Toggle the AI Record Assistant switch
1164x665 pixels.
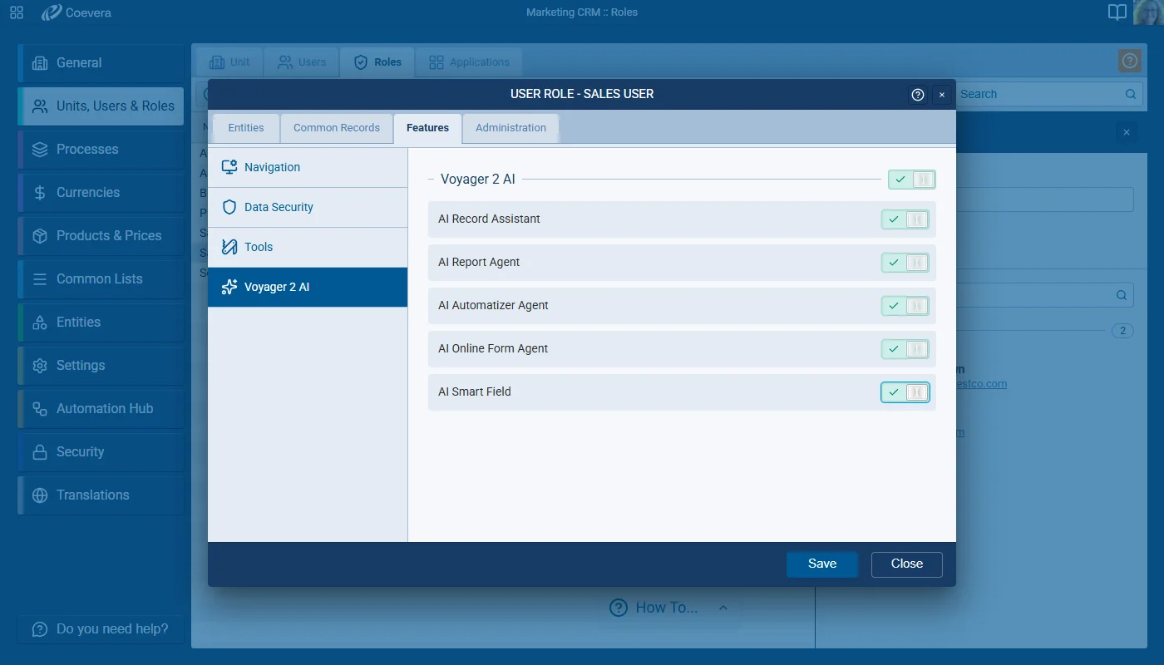(905, 219)
